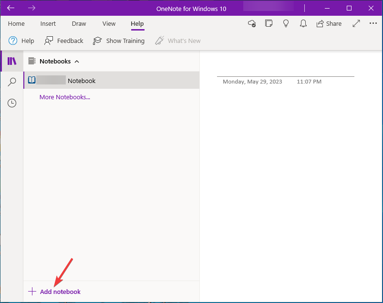The image size is (383, 303).
Task: Go forward using the forward arrow
Action: [x=31, y=8]
